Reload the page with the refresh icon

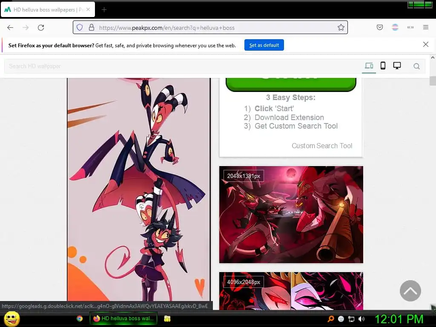[41, 28]
